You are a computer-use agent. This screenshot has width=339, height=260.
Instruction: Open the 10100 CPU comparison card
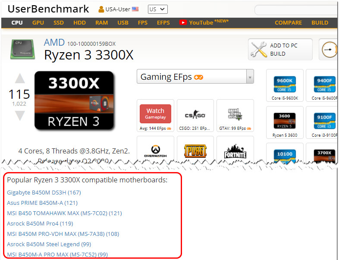pos(285,153)
